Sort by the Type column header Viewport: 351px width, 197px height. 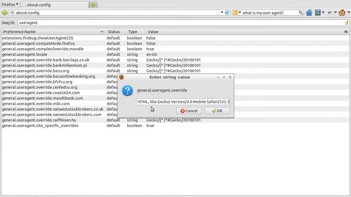pyautogui.click(x=135, y=32)
